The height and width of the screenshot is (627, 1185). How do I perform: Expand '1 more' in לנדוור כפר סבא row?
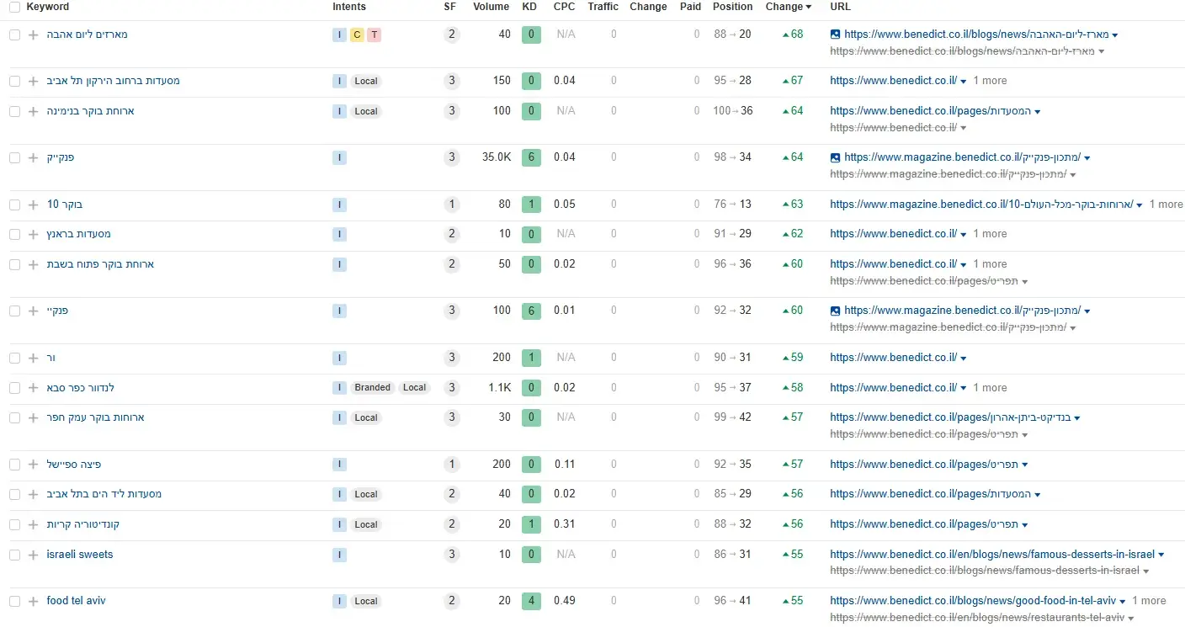pyautogui.click(x=990, y=388)
